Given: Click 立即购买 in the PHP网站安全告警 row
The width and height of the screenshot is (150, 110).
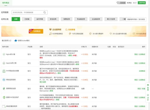Looking at the screenshot, I should 142,71.
